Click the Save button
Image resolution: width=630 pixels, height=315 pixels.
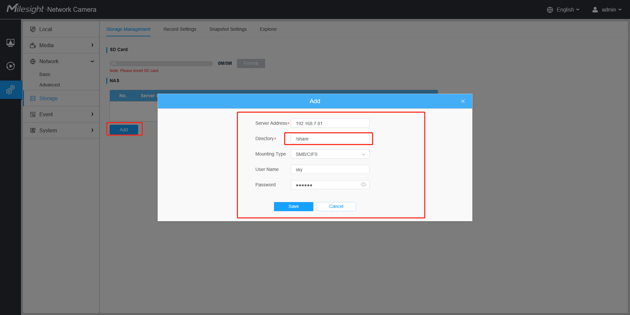click(294, 207)
